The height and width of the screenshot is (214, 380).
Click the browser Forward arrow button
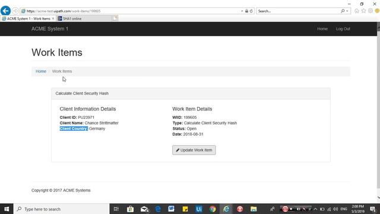(x=15, y=11)
